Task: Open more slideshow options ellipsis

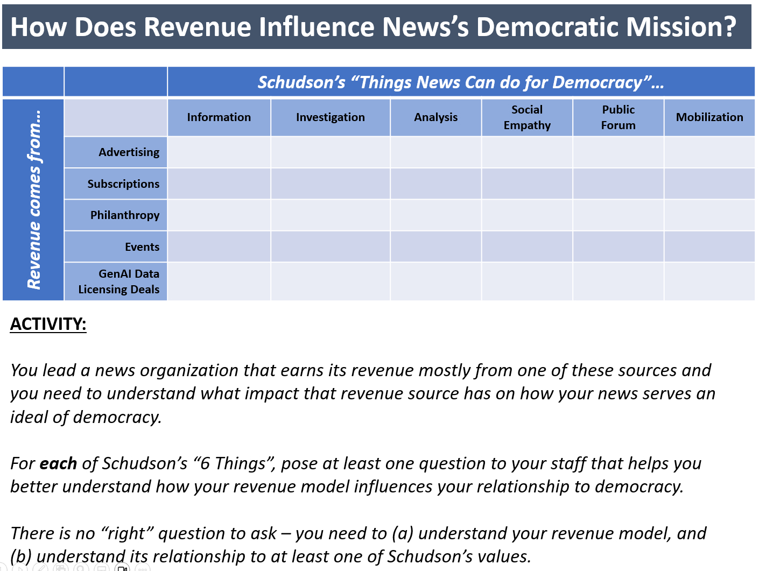Action: point(143,568)
